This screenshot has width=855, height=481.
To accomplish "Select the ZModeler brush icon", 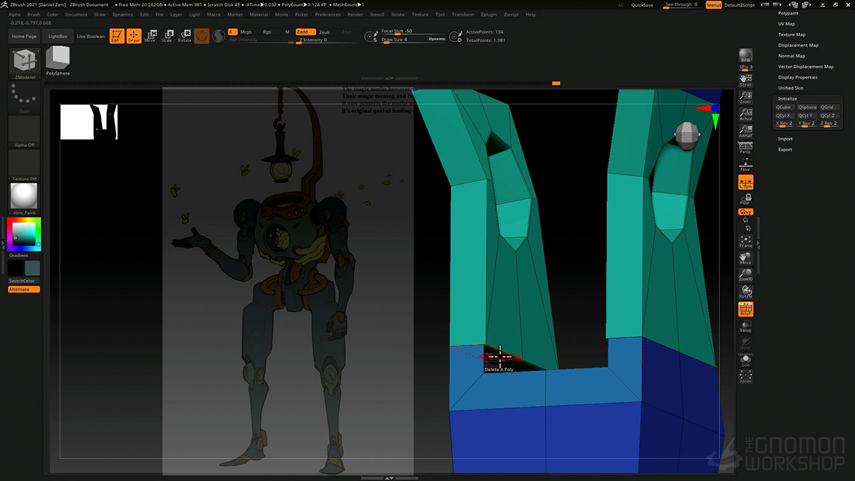I will (25, 61).
